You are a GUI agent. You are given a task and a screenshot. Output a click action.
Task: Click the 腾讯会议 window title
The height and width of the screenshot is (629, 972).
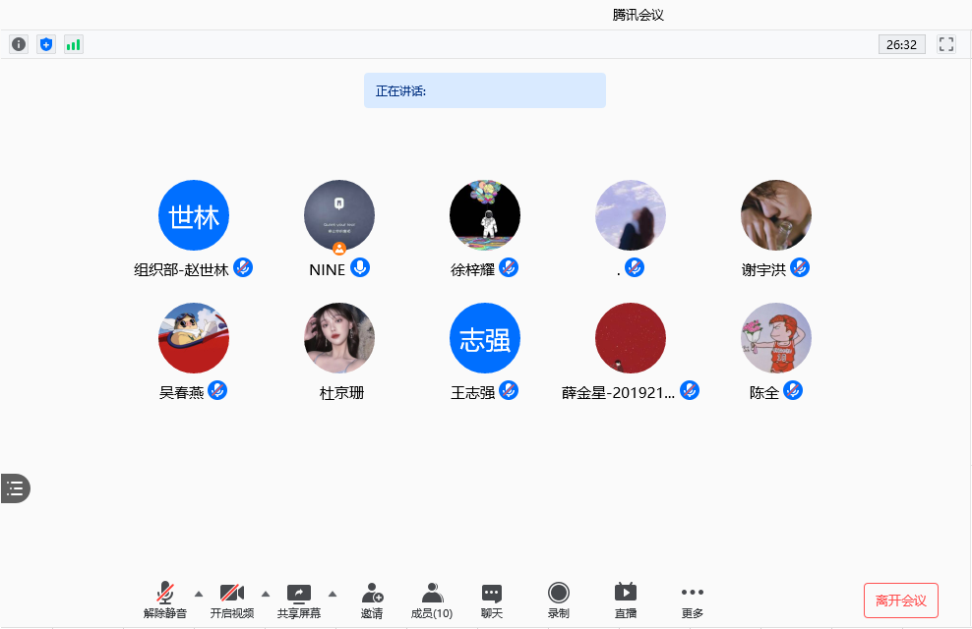(638, 15)
